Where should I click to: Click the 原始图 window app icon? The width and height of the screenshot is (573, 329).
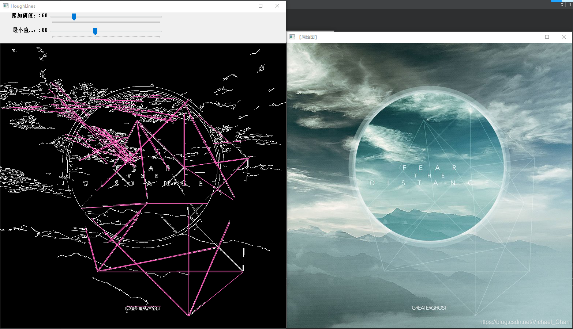[x=292, y=37]
